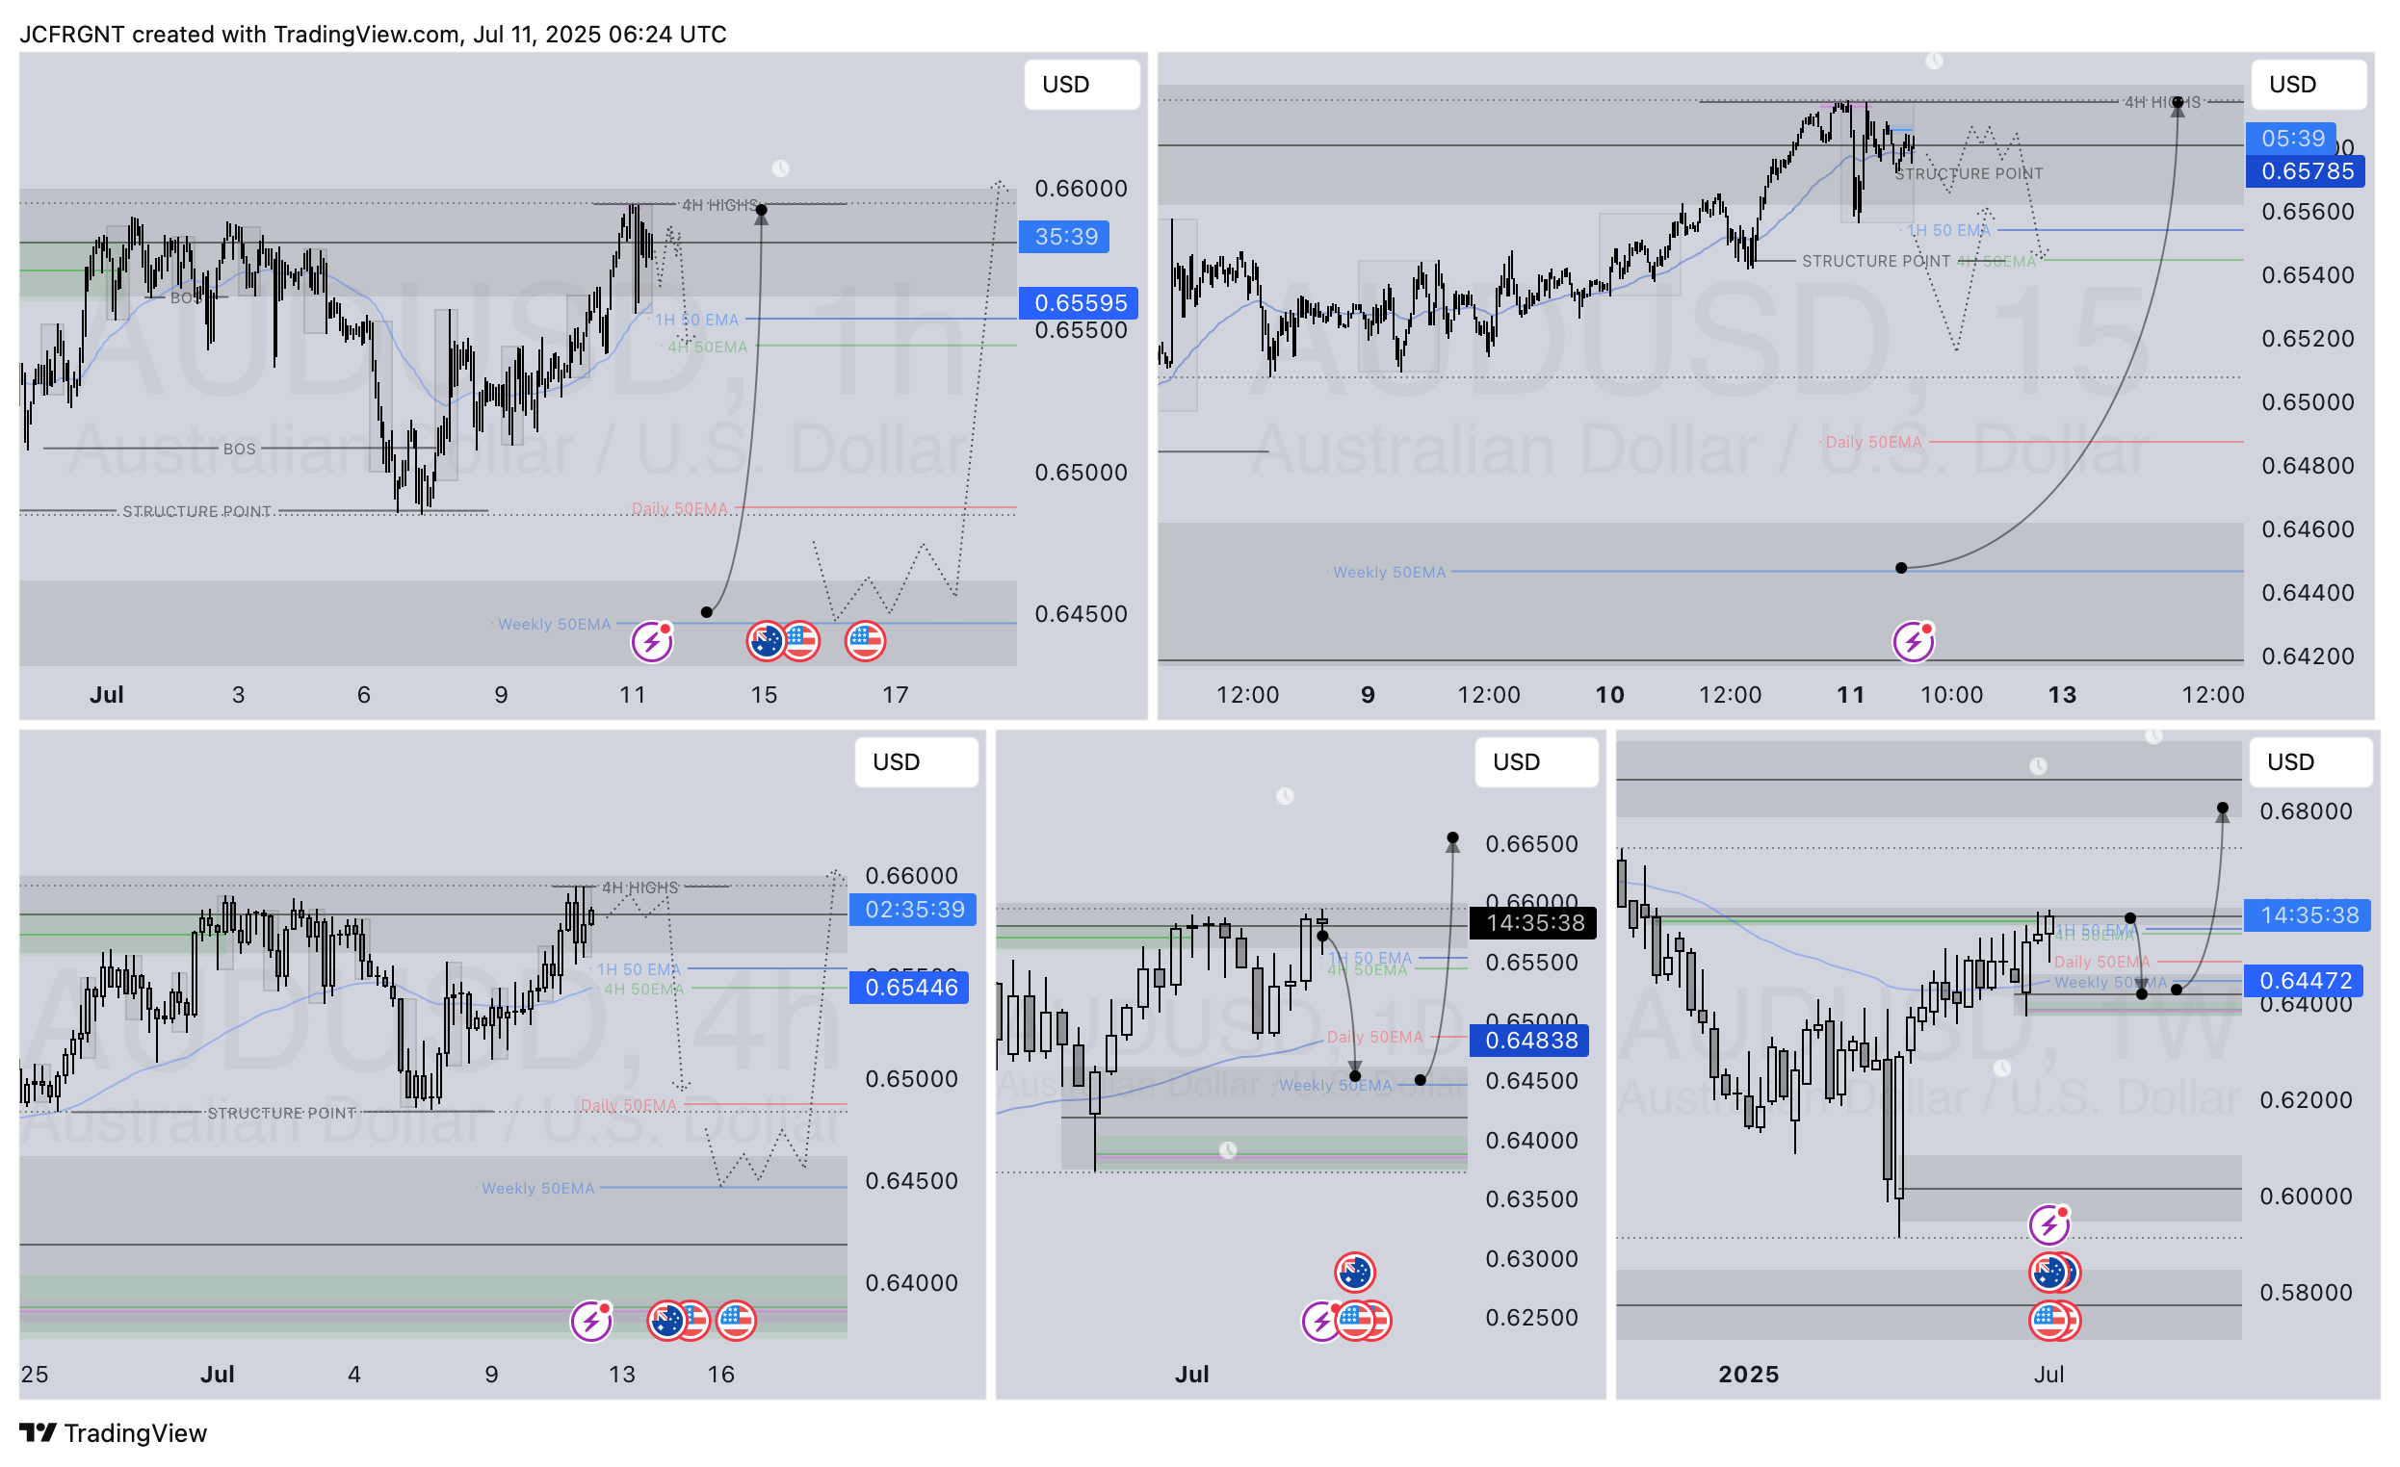Click the blue 14:35:38 countdown on weekly chart
The image size is (2400, 1467).
coord(2308,915)
